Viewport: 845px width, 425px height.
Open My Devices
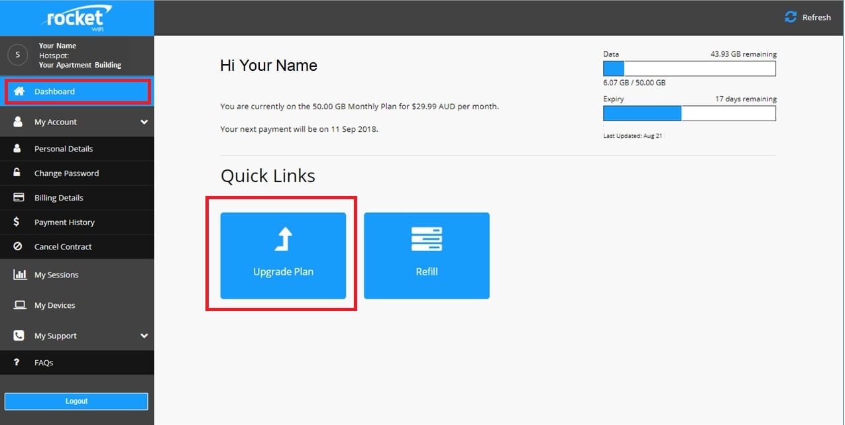[77, 305]
